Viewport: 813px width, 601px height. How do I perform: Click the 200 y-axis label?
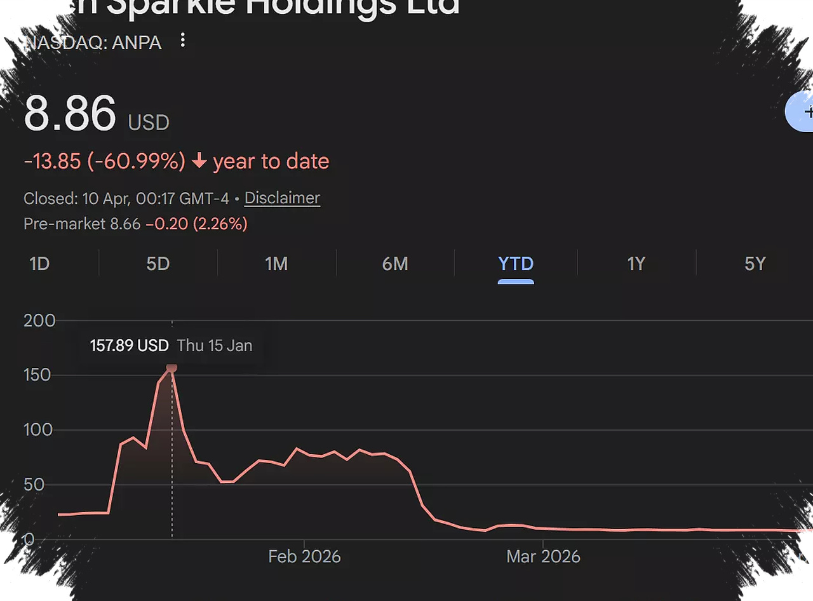[x=39, y=320]
